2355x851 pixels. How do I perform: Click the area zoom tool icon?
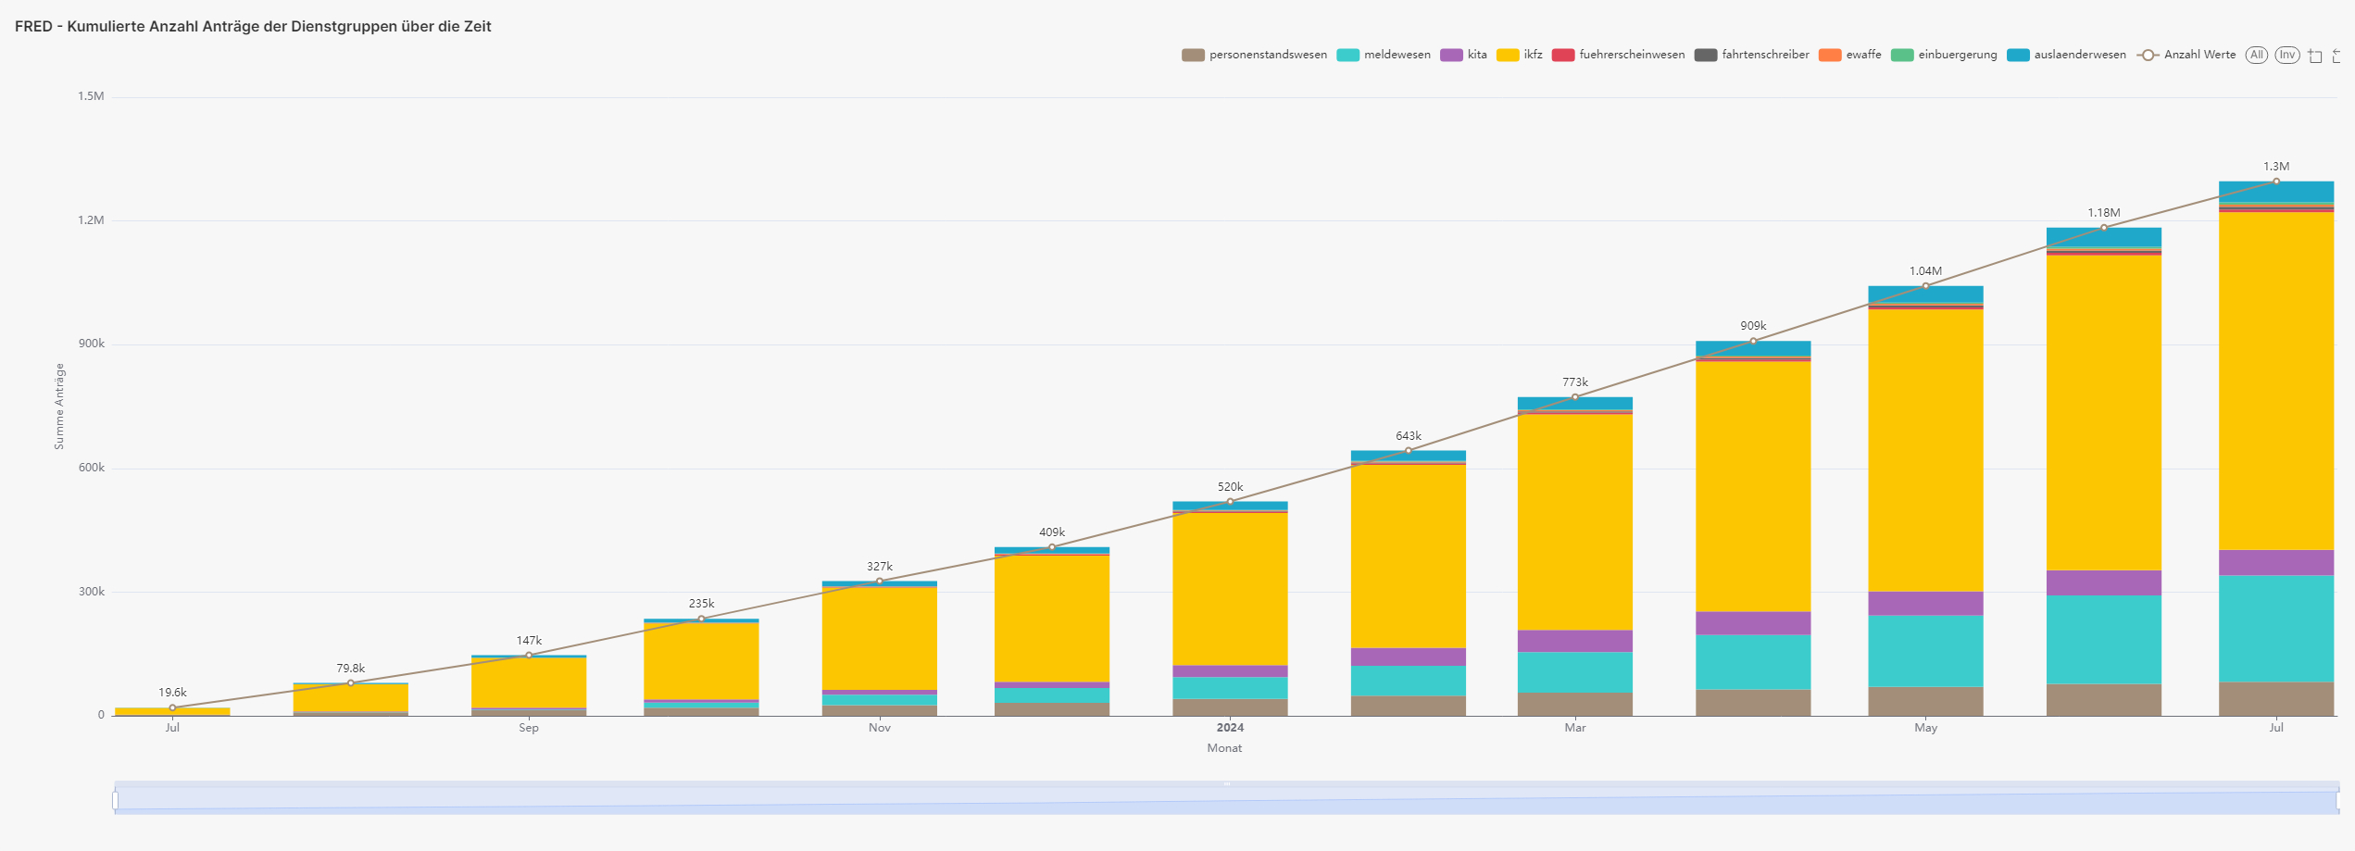pos(2315,56)
